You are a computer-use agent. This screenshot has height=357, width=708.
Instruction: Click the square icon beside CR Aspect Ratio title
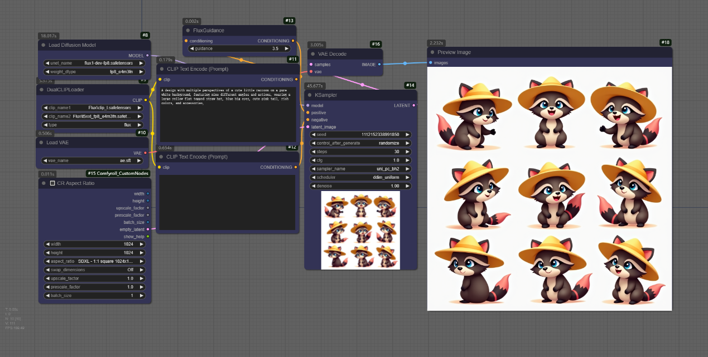[52, 183]
